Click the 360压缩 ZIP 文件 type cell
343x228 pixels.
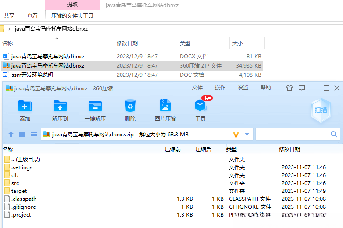[x=200, y=66]
